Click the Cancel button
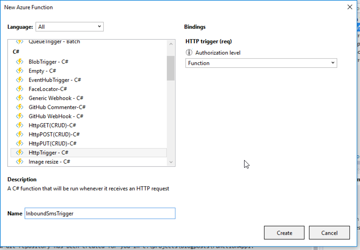This screenshot has width=360, height=250. (x=329, y=233)
